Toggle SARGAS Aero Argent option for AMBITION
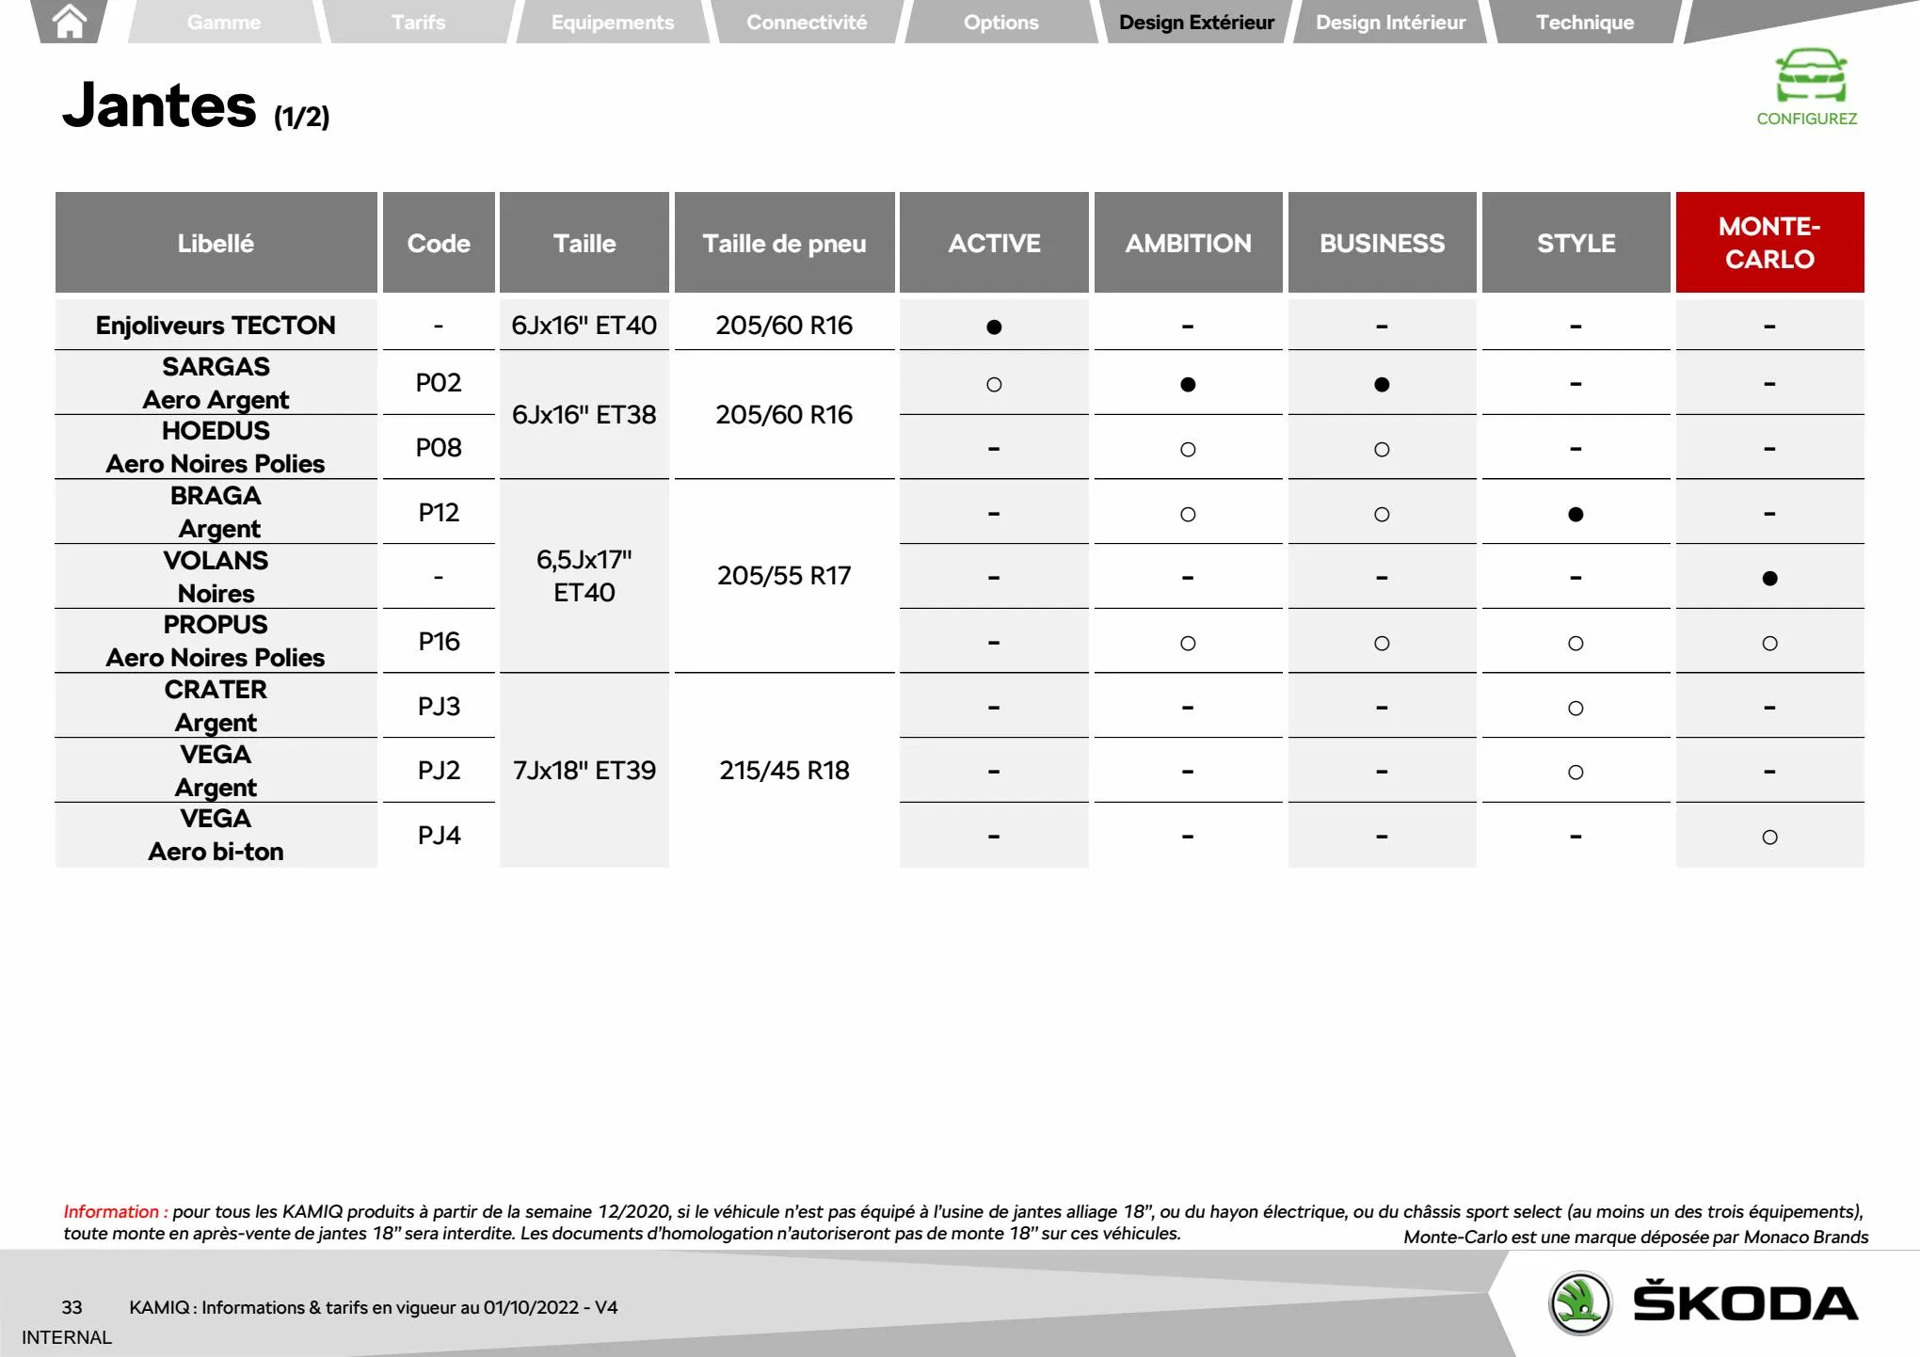The width and height of the screenshot is (1920, 1357). 1187,383
